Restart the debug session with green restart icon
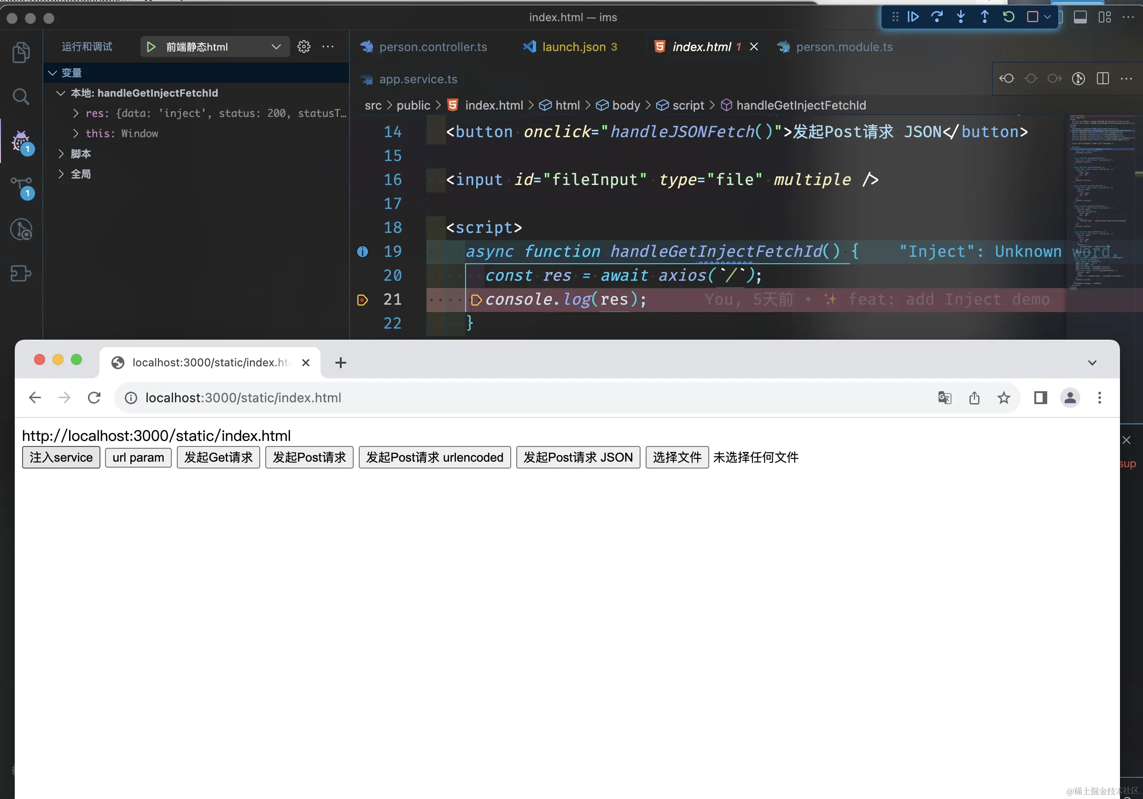This screenshot has width=1143, height=799. tap(1009, 17)
